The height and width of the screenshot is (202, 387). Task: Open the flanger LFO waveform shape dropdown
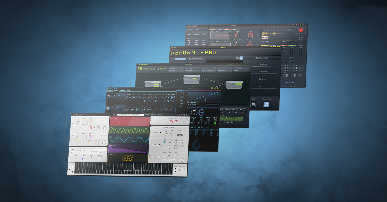(167, 148)
